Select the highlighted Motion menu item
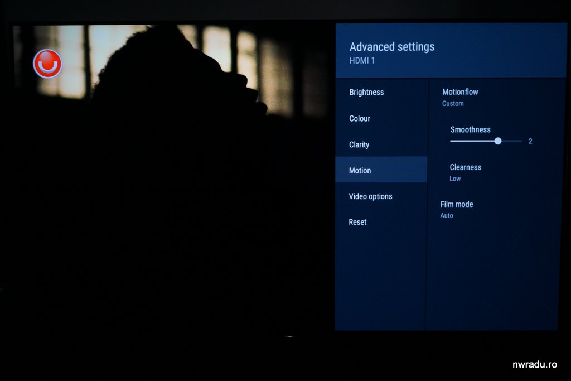571x381 pixels. (x=381, y=170)
